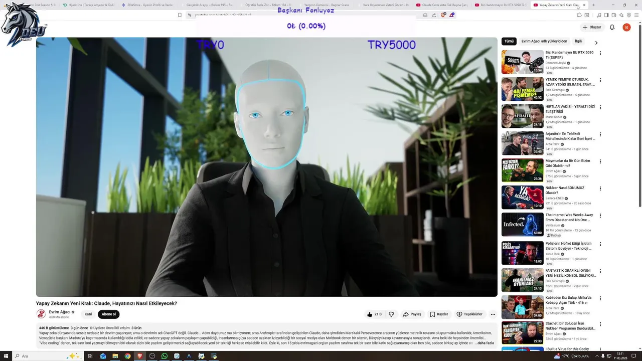Image resolution: width=642 pixels, height=361 pixels.
Task: Open Kabileden Kız Bulup Afrika'da video title
Action: tap(569, 300)
